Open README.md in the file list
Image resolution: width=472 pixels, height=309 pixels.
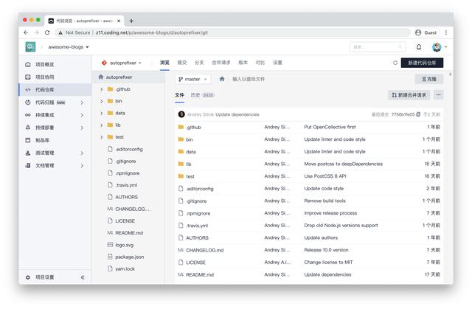[200, 274]
